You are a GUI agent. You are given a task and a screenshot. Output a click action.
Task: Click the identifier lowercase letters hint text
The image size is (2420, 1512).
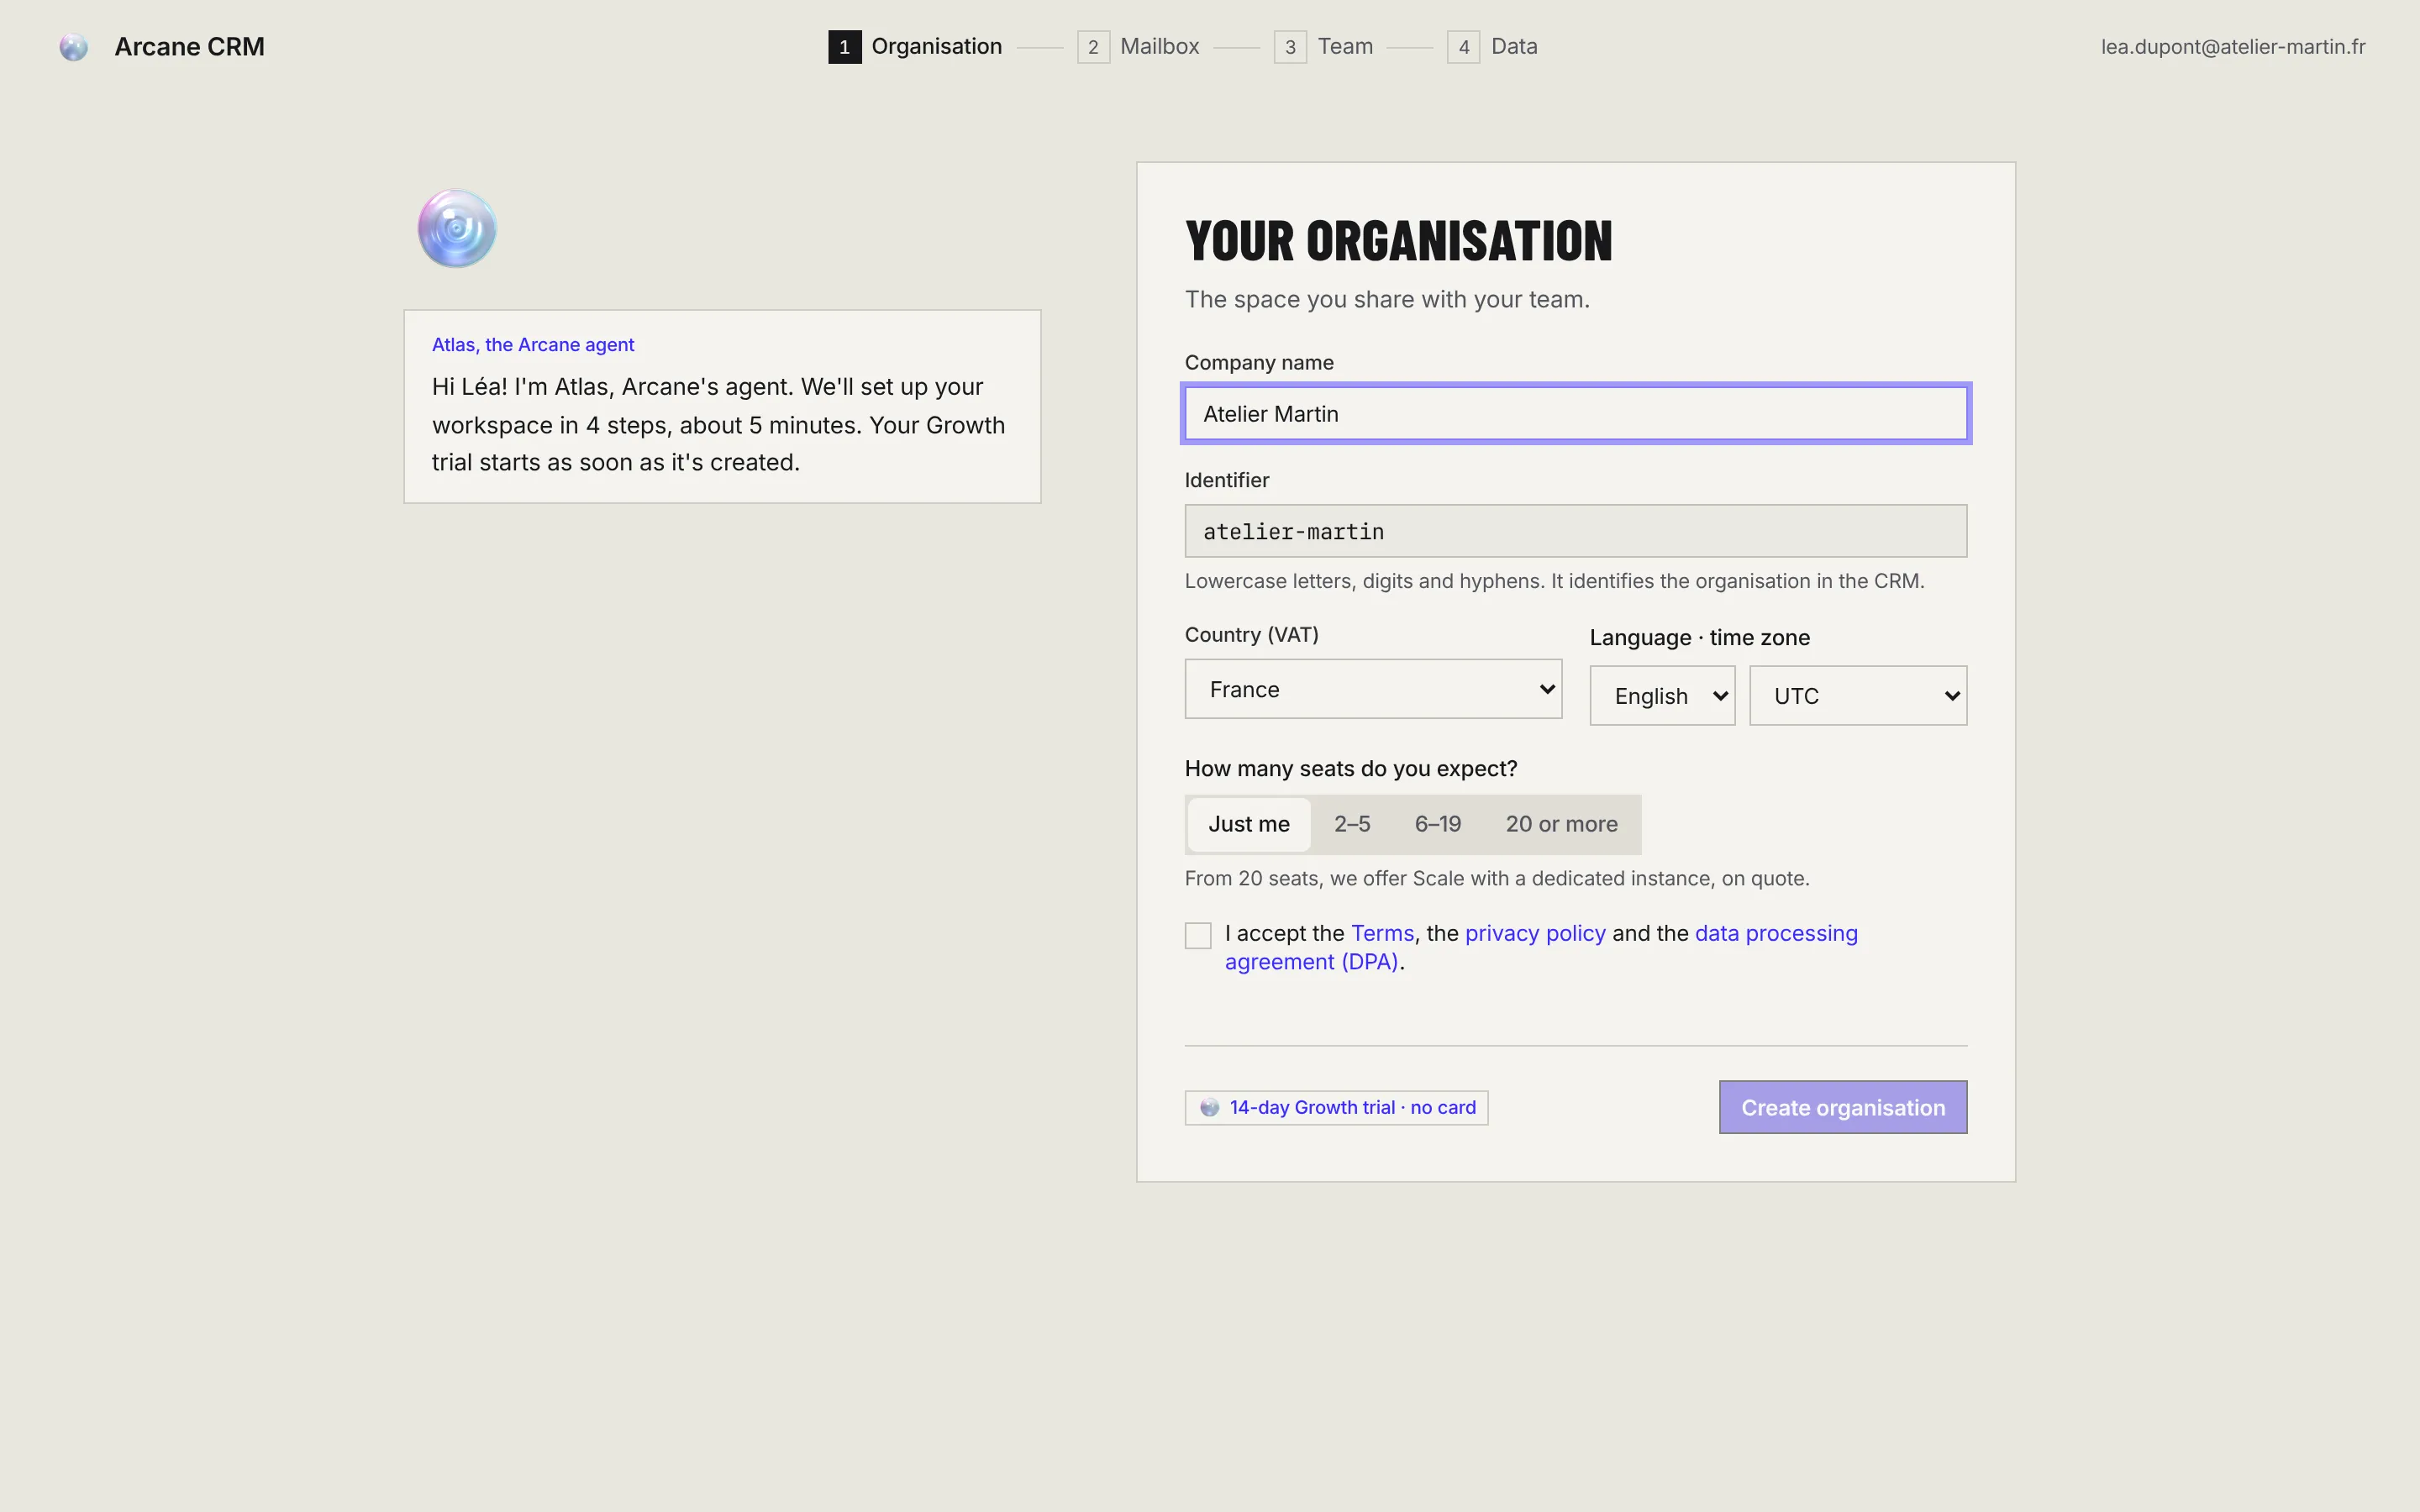pos(1554,581)
